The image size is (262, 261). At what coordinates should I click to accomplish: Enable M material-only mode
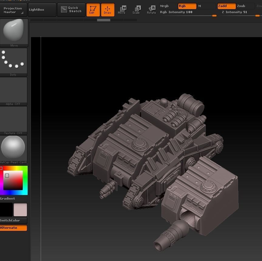pyautogui.click(x=206, y=6)
